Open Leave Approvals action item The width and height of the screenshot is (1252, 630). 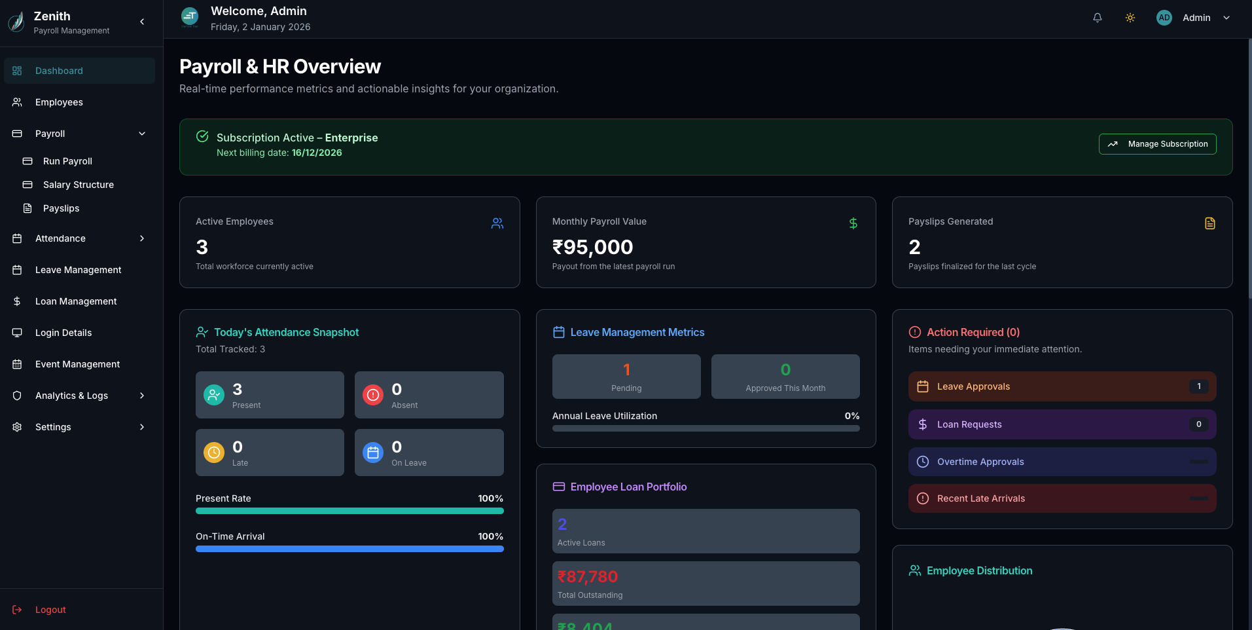pos(1062,386)
